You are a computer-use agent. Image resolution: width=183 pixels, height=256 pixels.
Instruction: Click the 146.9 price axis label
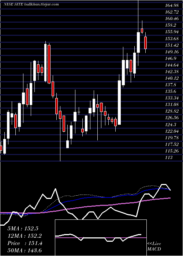coord(171,58)
